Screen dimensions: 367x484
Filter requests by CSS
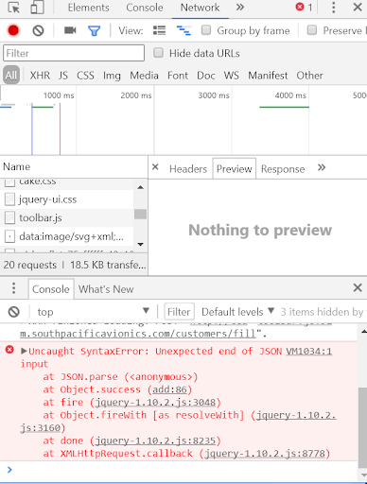pyautogui.click(x=85, y=76)
